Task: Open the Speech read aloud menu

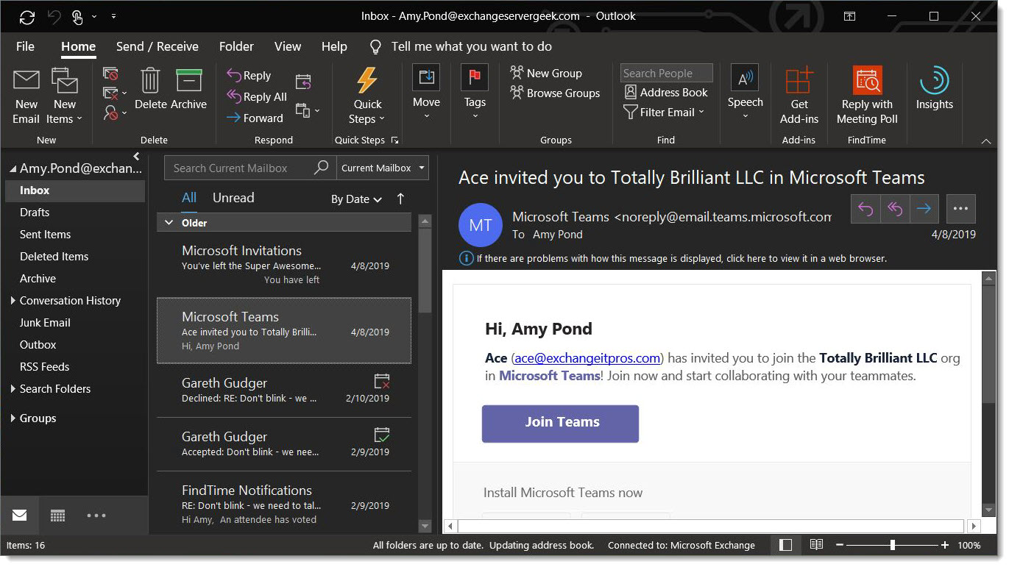Action: (x=745, y=93)
